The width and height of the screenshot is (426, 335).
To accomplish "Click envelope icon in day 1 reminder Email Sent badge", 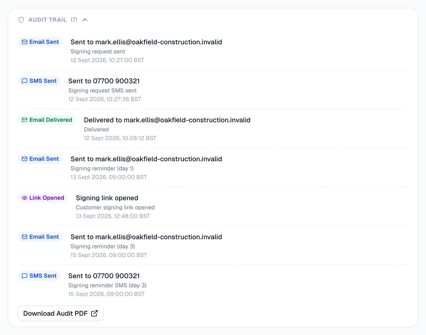I will 24,159.
